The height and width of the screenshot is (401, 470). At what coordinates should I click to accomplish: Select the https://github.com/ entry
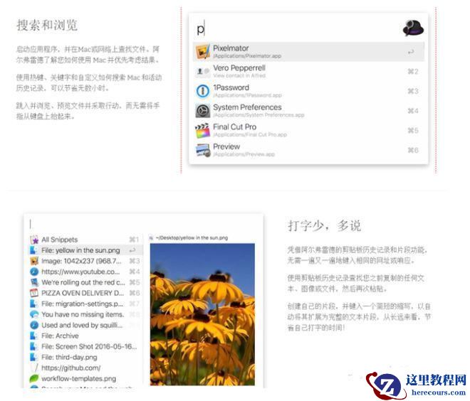click(85, 368)
